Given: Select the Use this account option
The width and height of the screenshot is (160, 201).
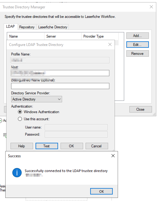Looking at the screenshot, I should (x=20, y=119).
